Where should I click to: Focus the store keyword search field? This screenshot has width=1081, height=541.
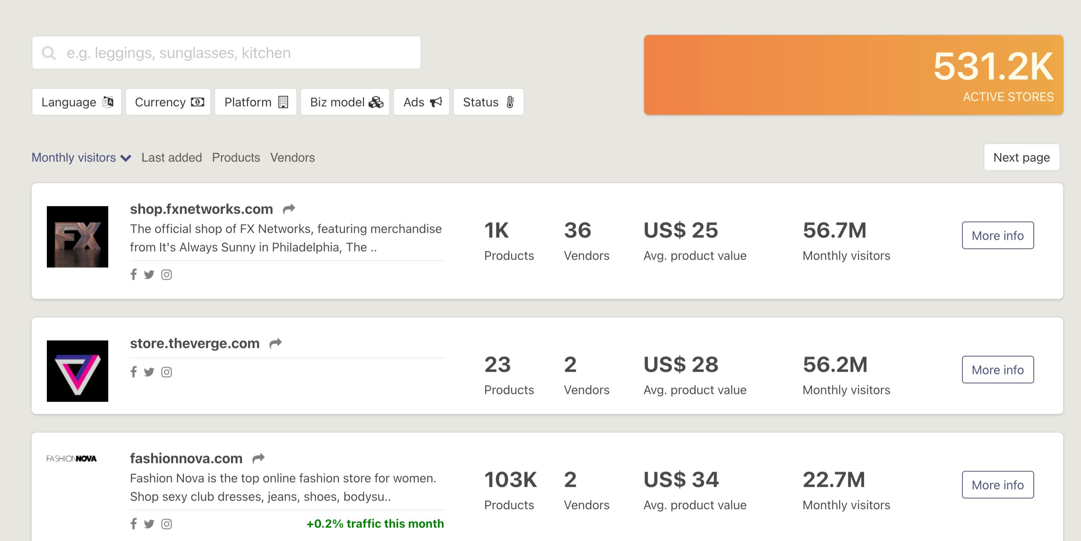(x=226, y=53)
